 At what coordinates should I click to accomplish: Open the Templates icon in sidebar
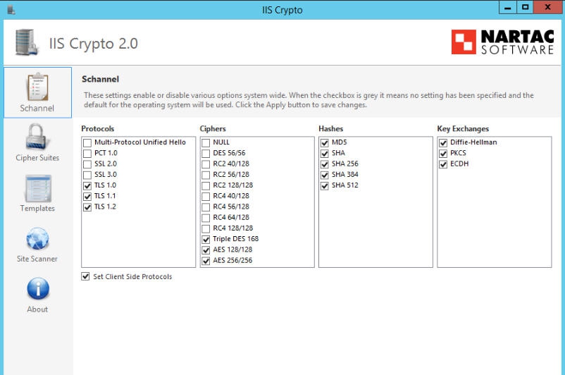tap(38, 188)
